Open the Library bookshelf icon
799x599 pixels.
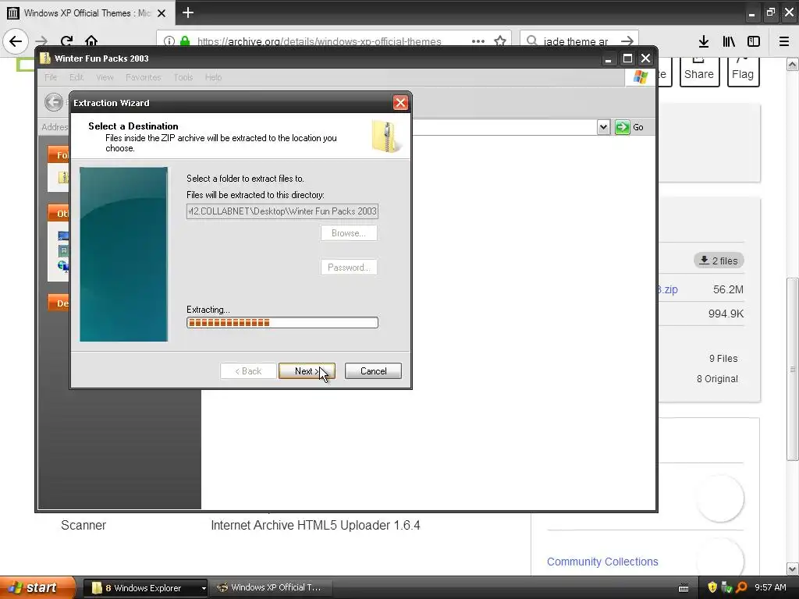point(729,41)
